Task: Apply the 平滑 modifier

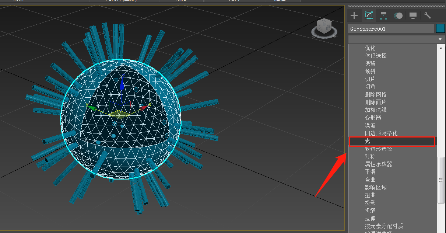Action: [x=370, y=172]
